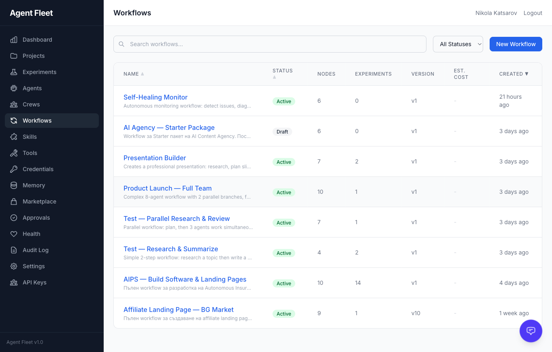Sort by the Created column
This screenshot has width=552, height=352.
tap(514, 74)
